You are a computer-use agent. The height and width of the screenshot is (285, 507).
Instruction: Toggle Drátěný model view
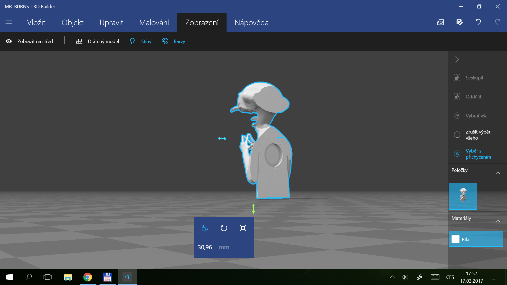(103, 41)
